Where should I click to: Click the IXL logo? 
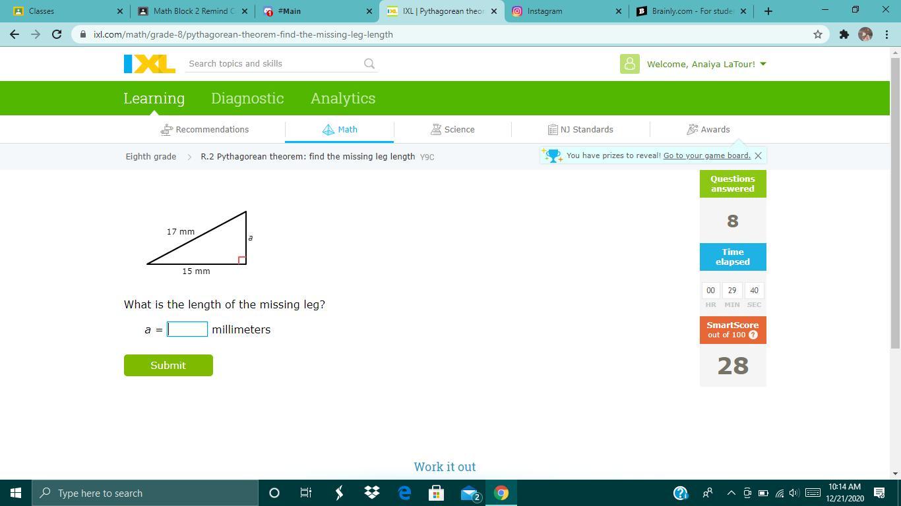[x=150, y=64]
